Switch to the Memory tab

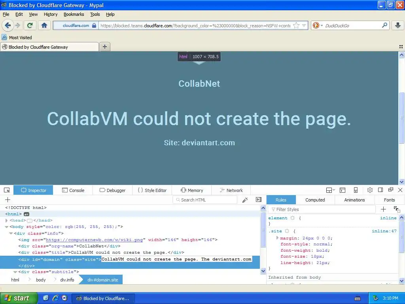[x=192, y=190]
